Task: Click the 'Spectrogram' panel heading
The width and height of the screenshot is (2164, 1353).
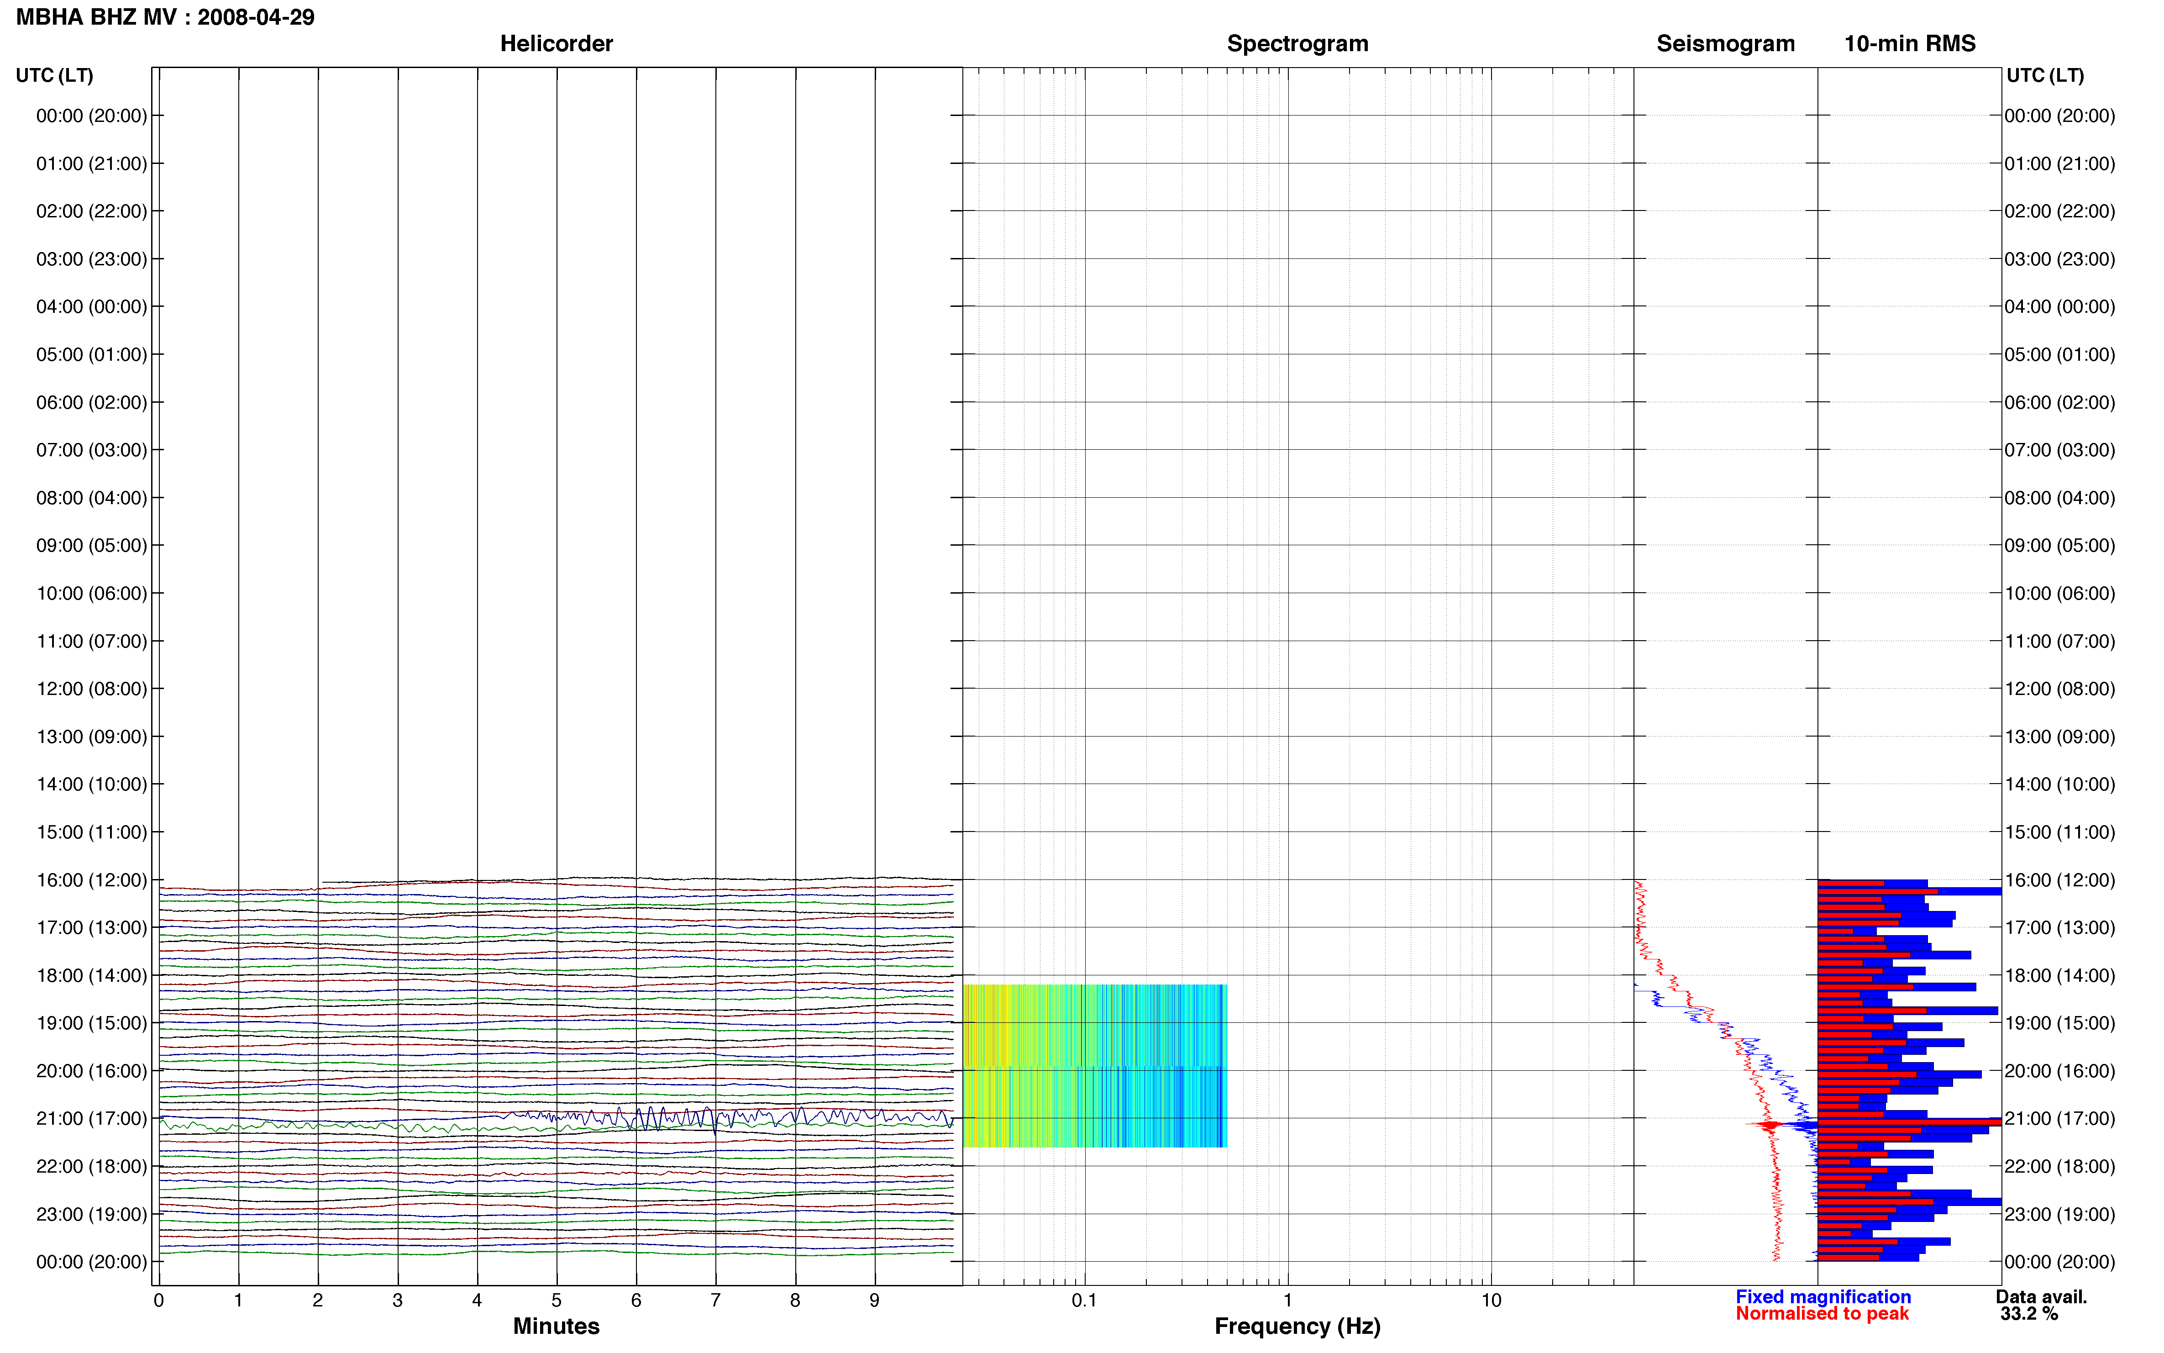Action: tap(1297, 43)
